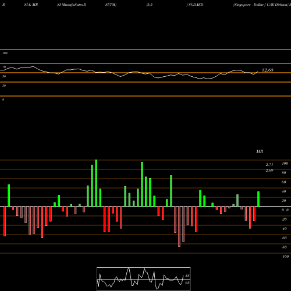Select the 2.69 value in MR panel

click(x=269, y=171)
